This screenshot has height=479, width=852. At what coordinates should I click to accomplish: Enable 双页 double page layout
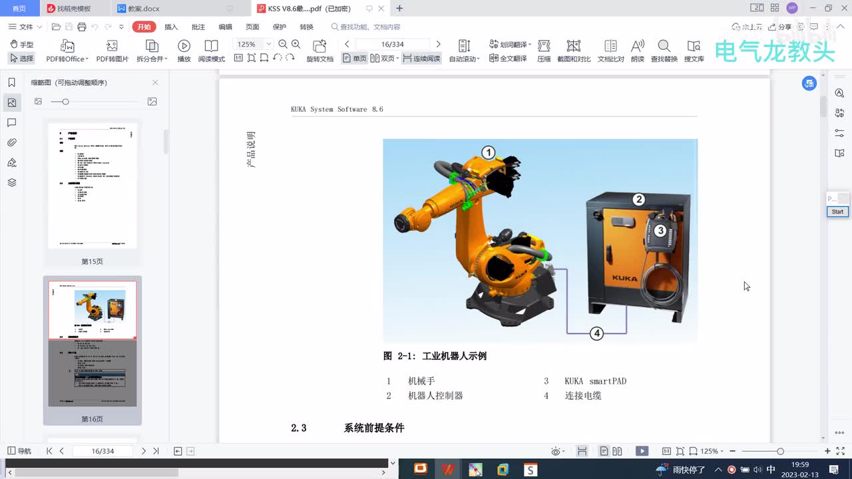click(383, 59)
